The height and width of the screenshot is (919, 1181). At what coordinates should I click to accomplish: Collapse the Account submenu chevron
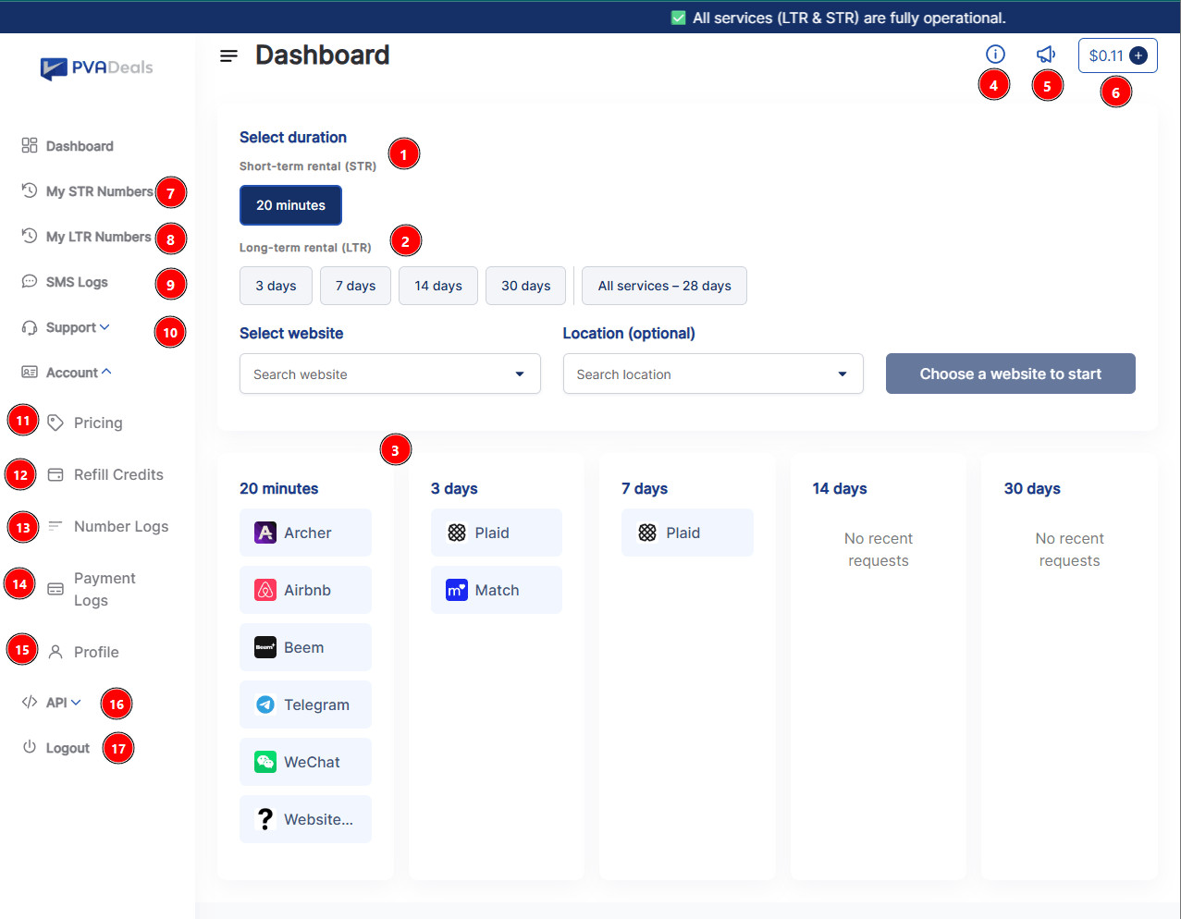tap(106, 372)
